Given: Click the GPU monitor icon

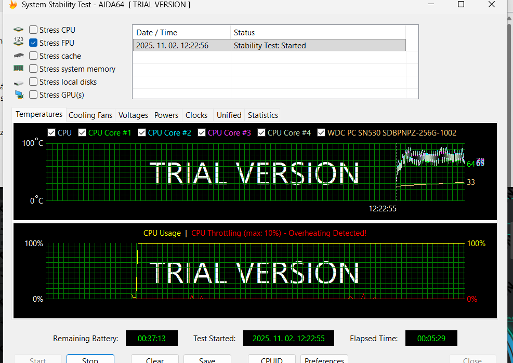Looking at the screenshot, I should [x=19, y=95].
